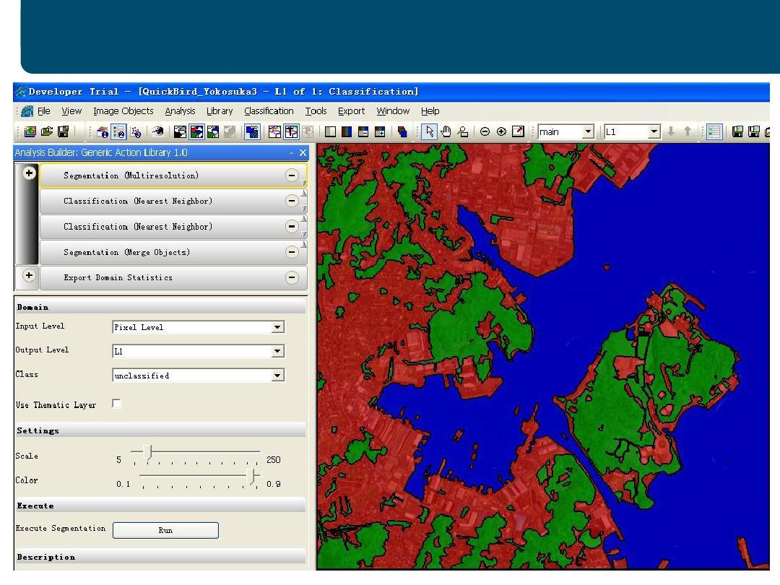Click the previous layer mix minus icon
The width and height of the screenshot is (780, 585).
pos(363,131)
